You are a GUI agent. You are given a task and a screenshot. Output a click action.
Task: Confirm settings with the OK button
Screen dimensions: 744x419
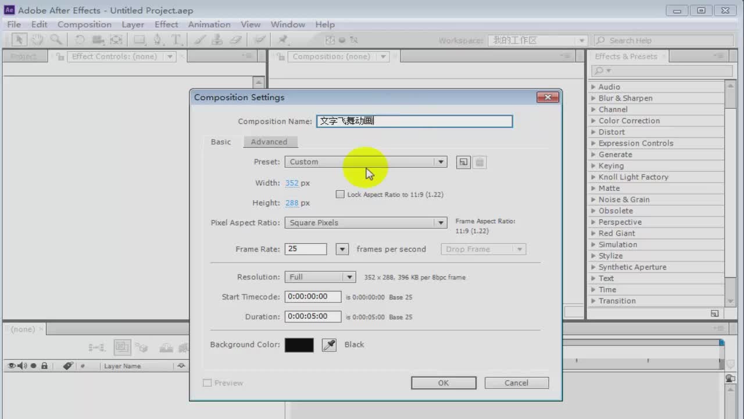pos(443,383)
